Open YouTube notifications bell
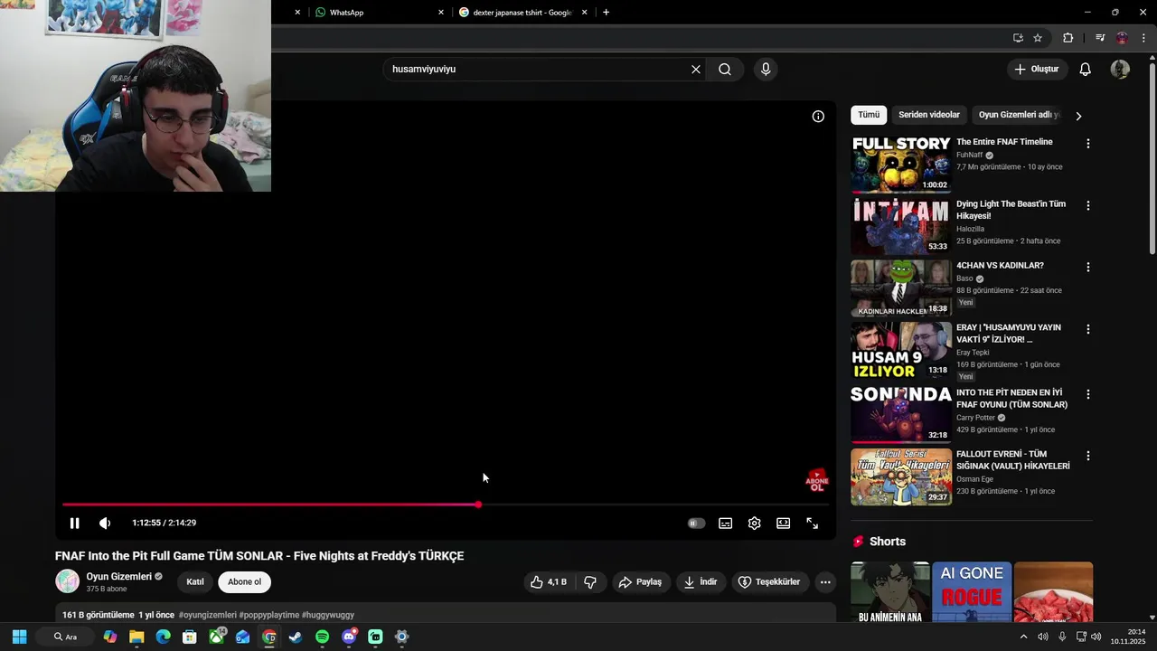Screen dimensions: 1157x651 pos(1086,70)
